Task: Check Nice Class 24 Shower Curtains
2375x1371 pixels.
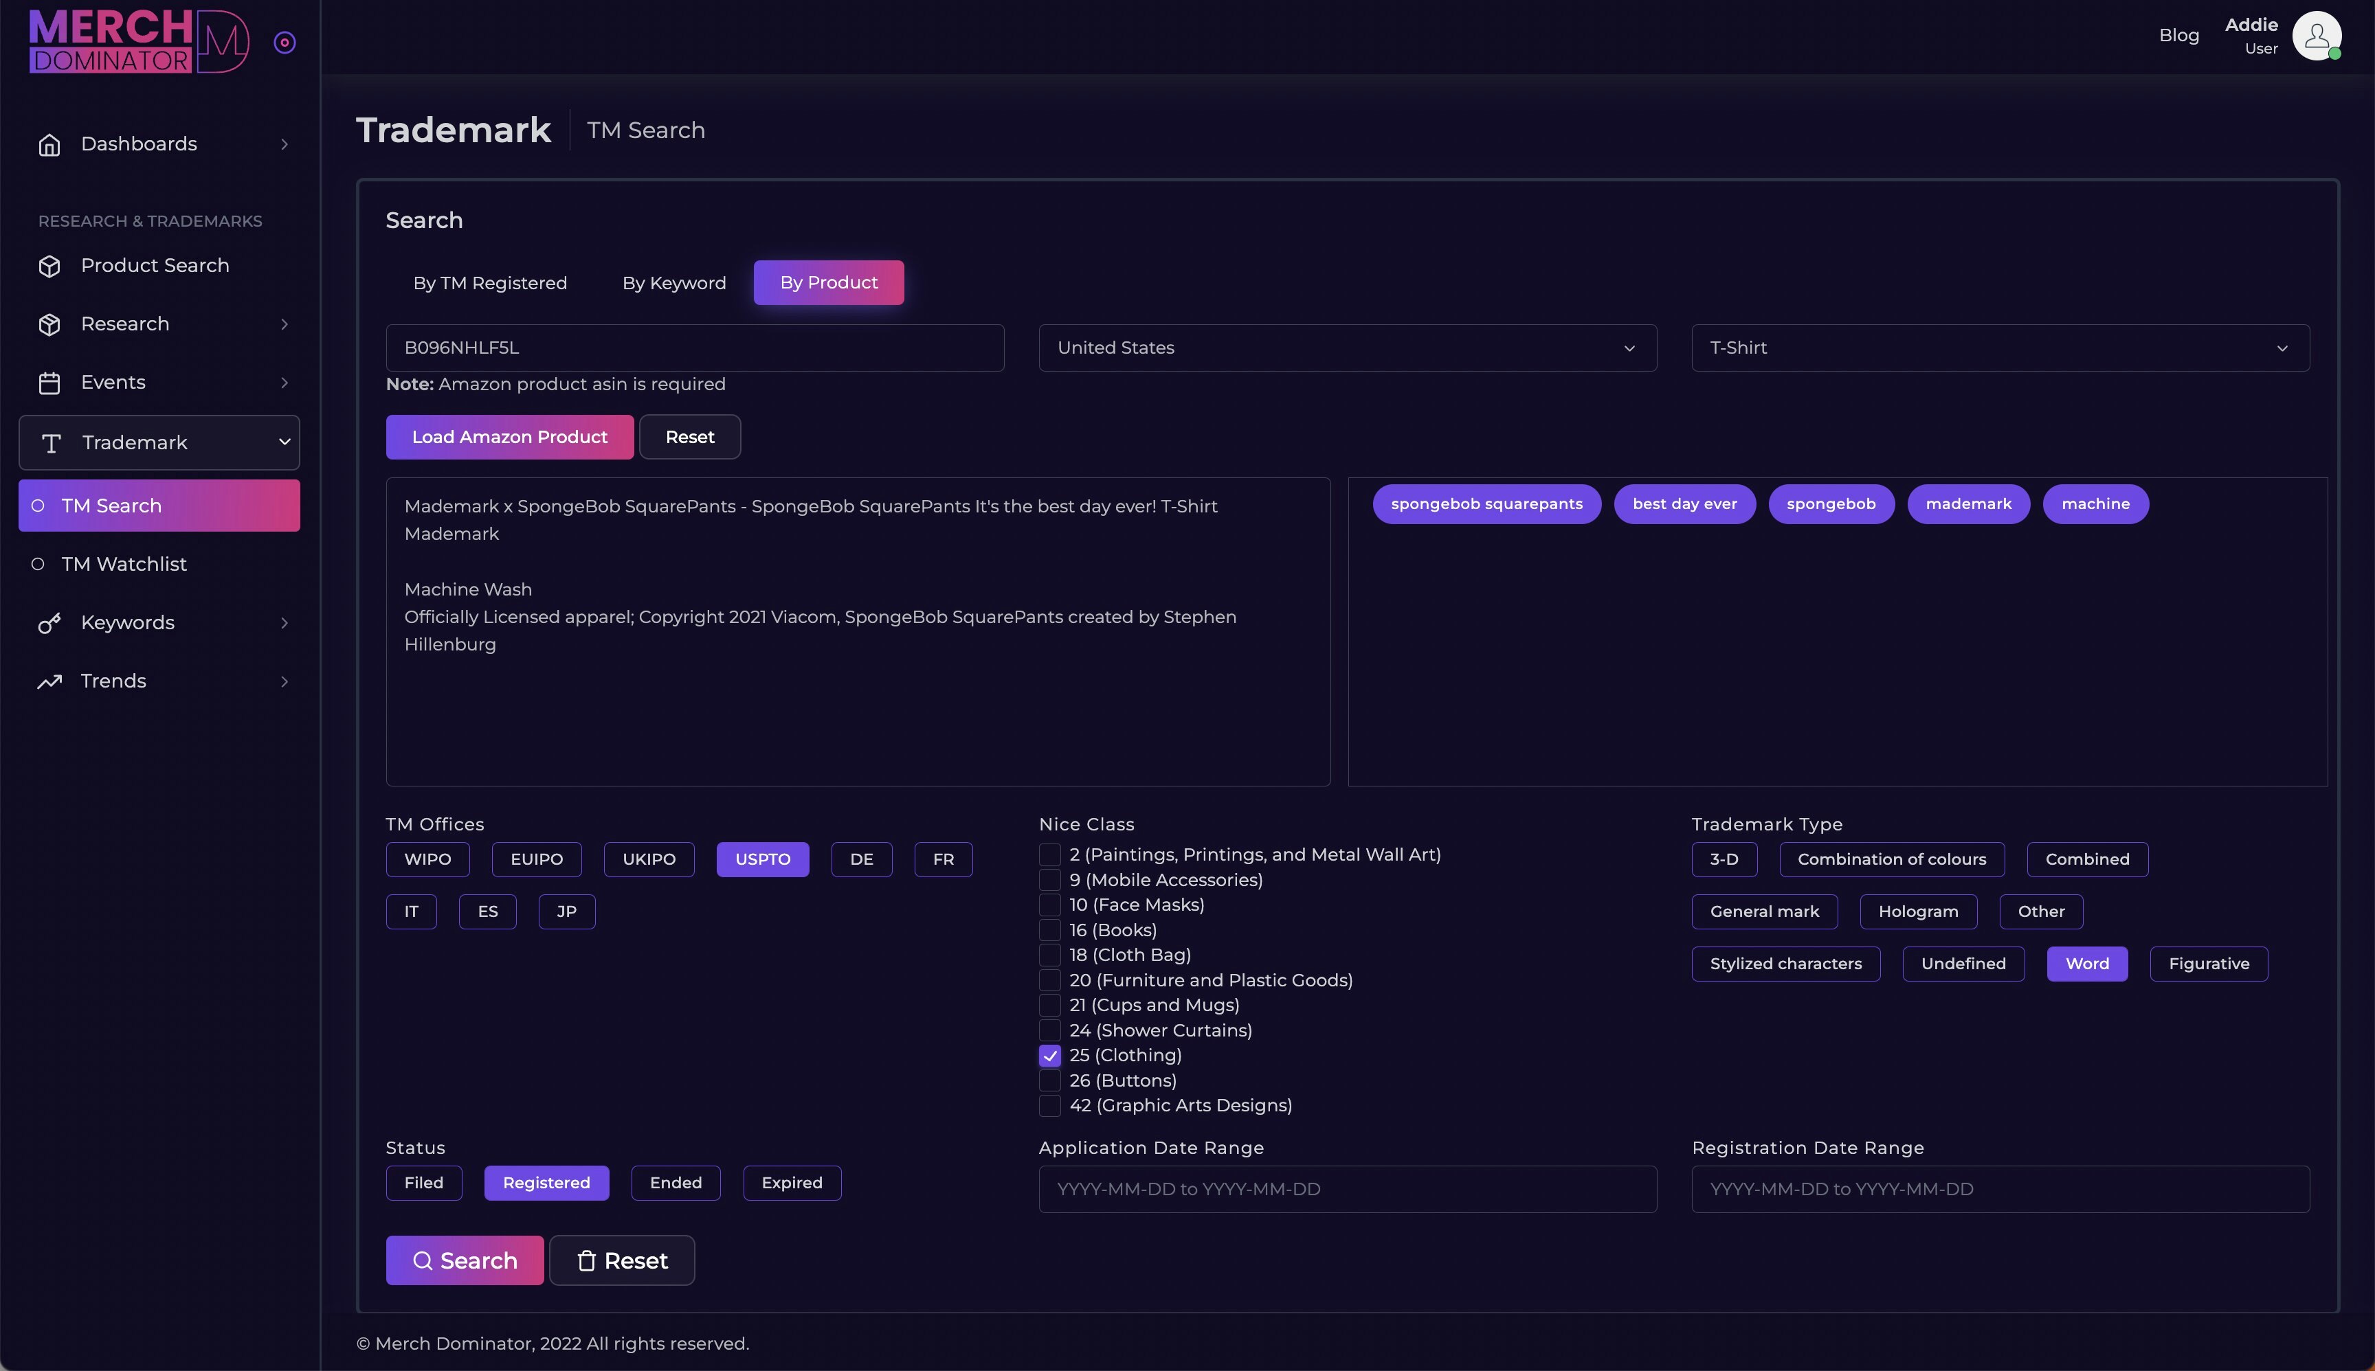Action: coord(1049,1030)
